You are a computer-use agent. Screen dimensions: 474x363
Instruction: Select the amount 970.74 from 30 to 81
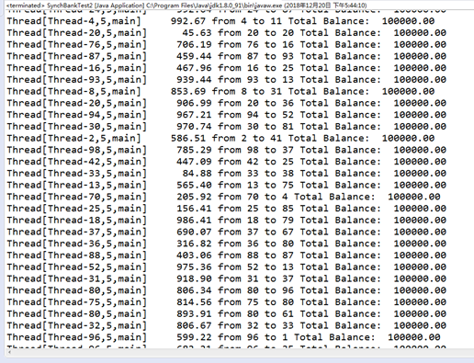194,127
